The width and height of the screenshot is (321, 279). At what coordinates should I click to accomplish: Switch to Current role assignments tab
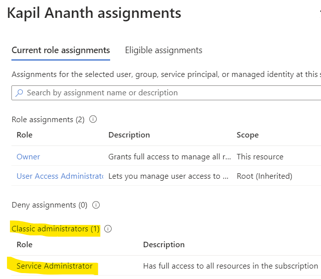61,50
